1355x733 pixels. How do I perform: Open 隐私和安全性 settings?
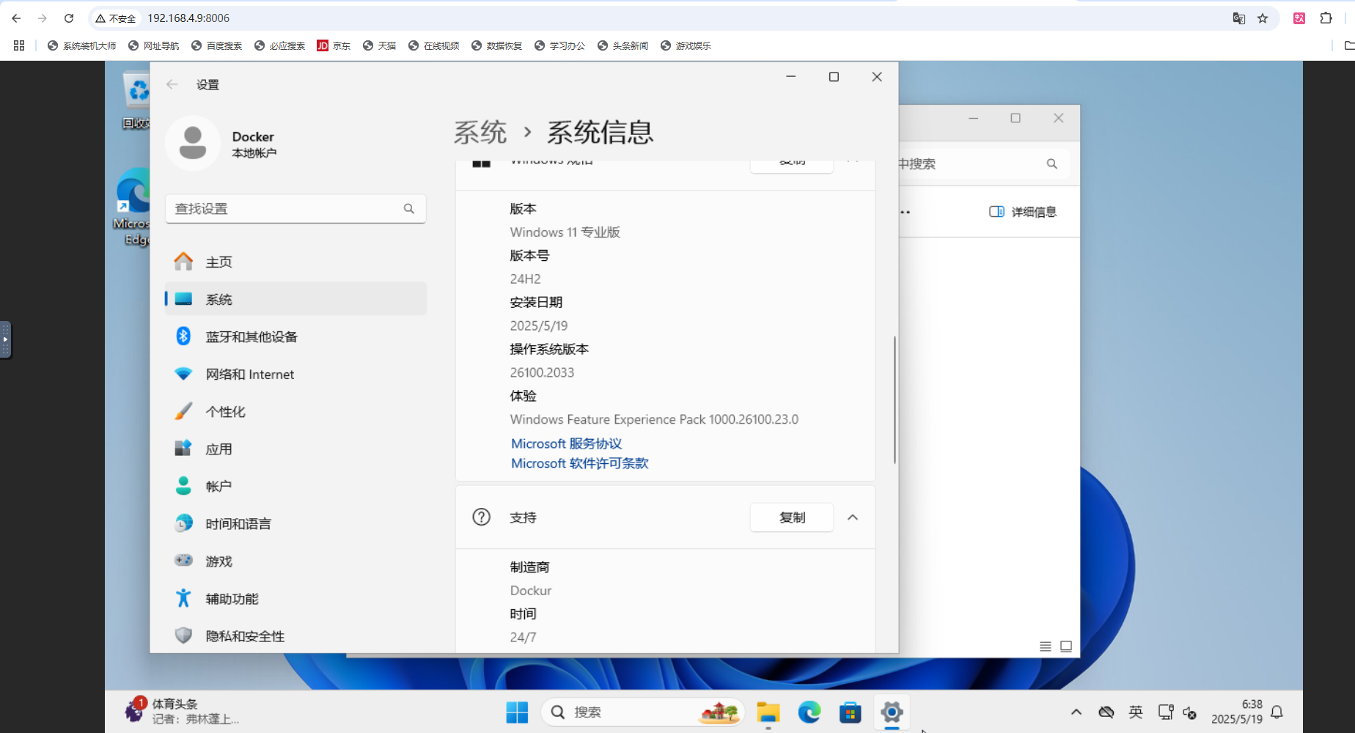click(x=295, y=636)
